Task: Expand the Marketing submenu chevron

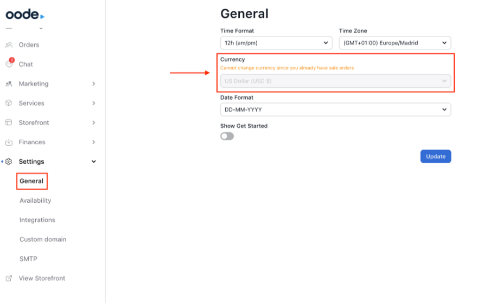Action: [94, 84]
